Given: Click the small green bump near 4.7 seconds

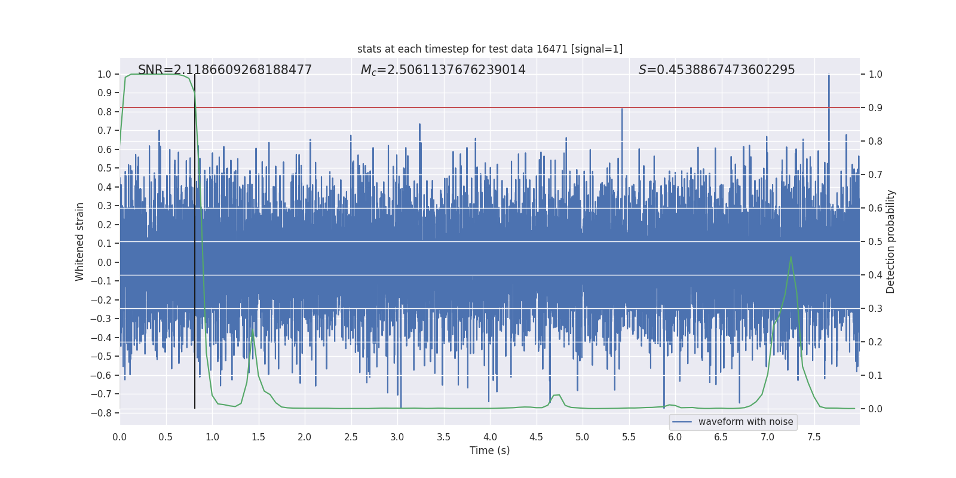Looking at the screenshot, I should click(x=556, y=395).
